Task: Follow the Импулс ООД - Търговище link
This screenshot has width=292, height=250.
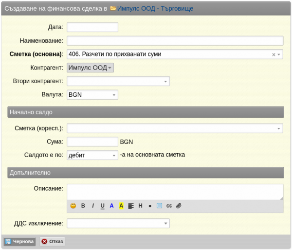Action: pyautogui.click(x=155, y=8)
